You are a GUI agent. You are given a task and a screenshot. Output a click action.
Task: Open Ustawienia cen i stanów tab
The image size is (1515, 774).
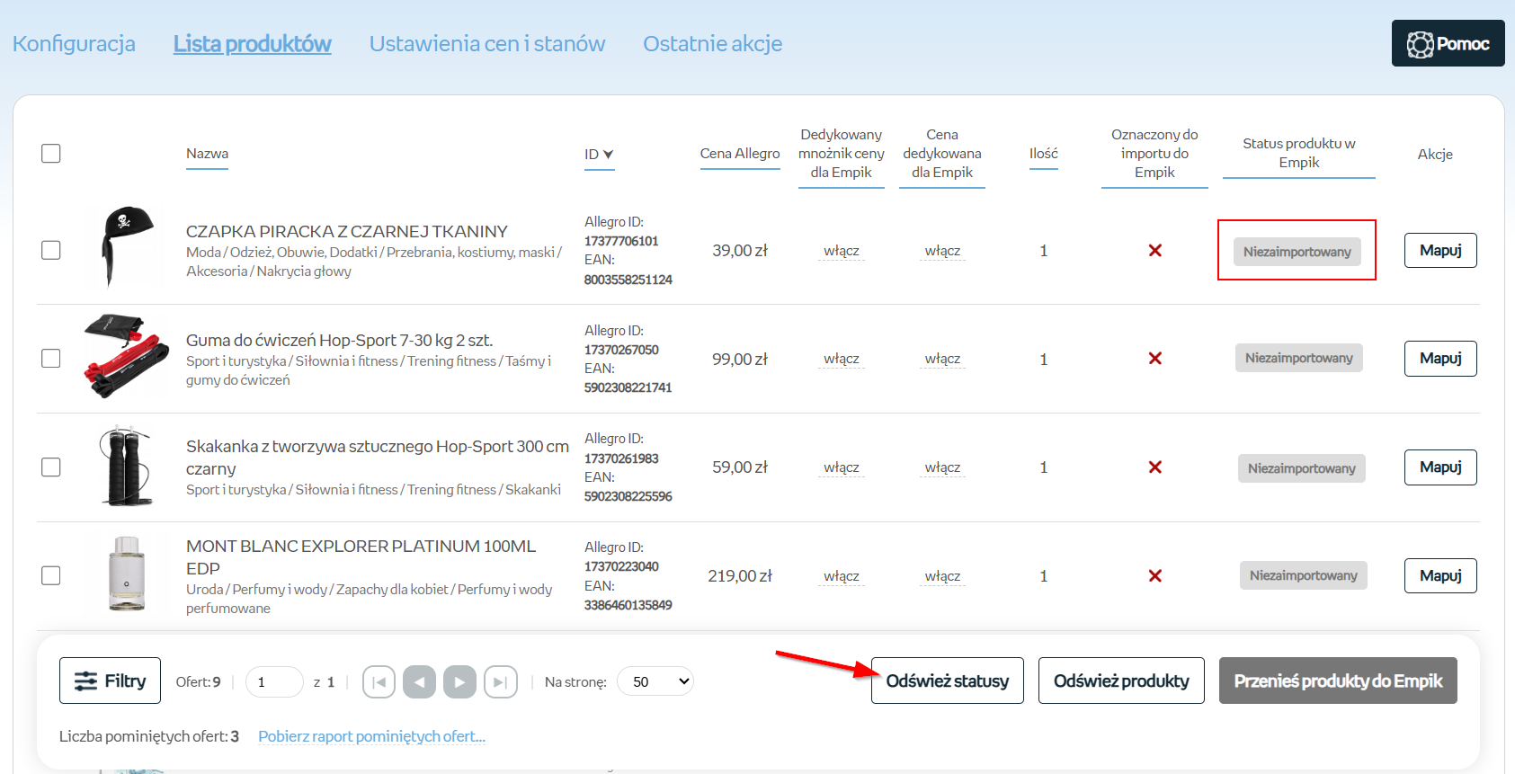[486, 43]
